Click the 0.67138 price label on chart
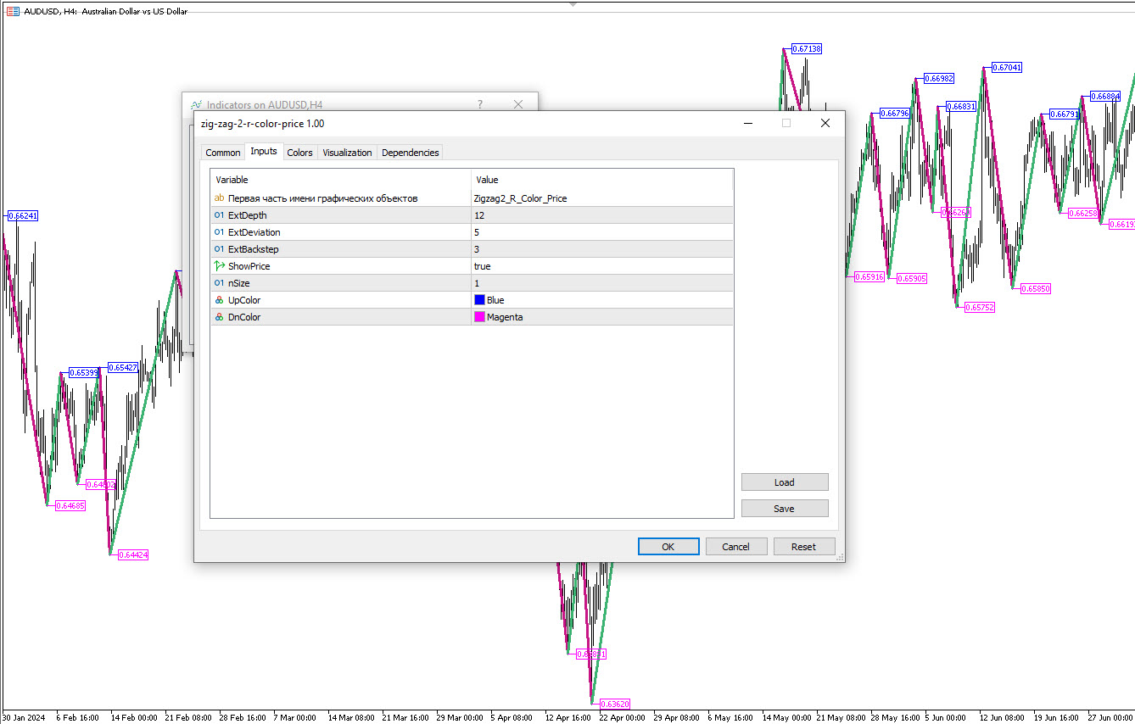The width and height of the screenshot is (1135, 724). pyautogui.click(x=807, y=49)
